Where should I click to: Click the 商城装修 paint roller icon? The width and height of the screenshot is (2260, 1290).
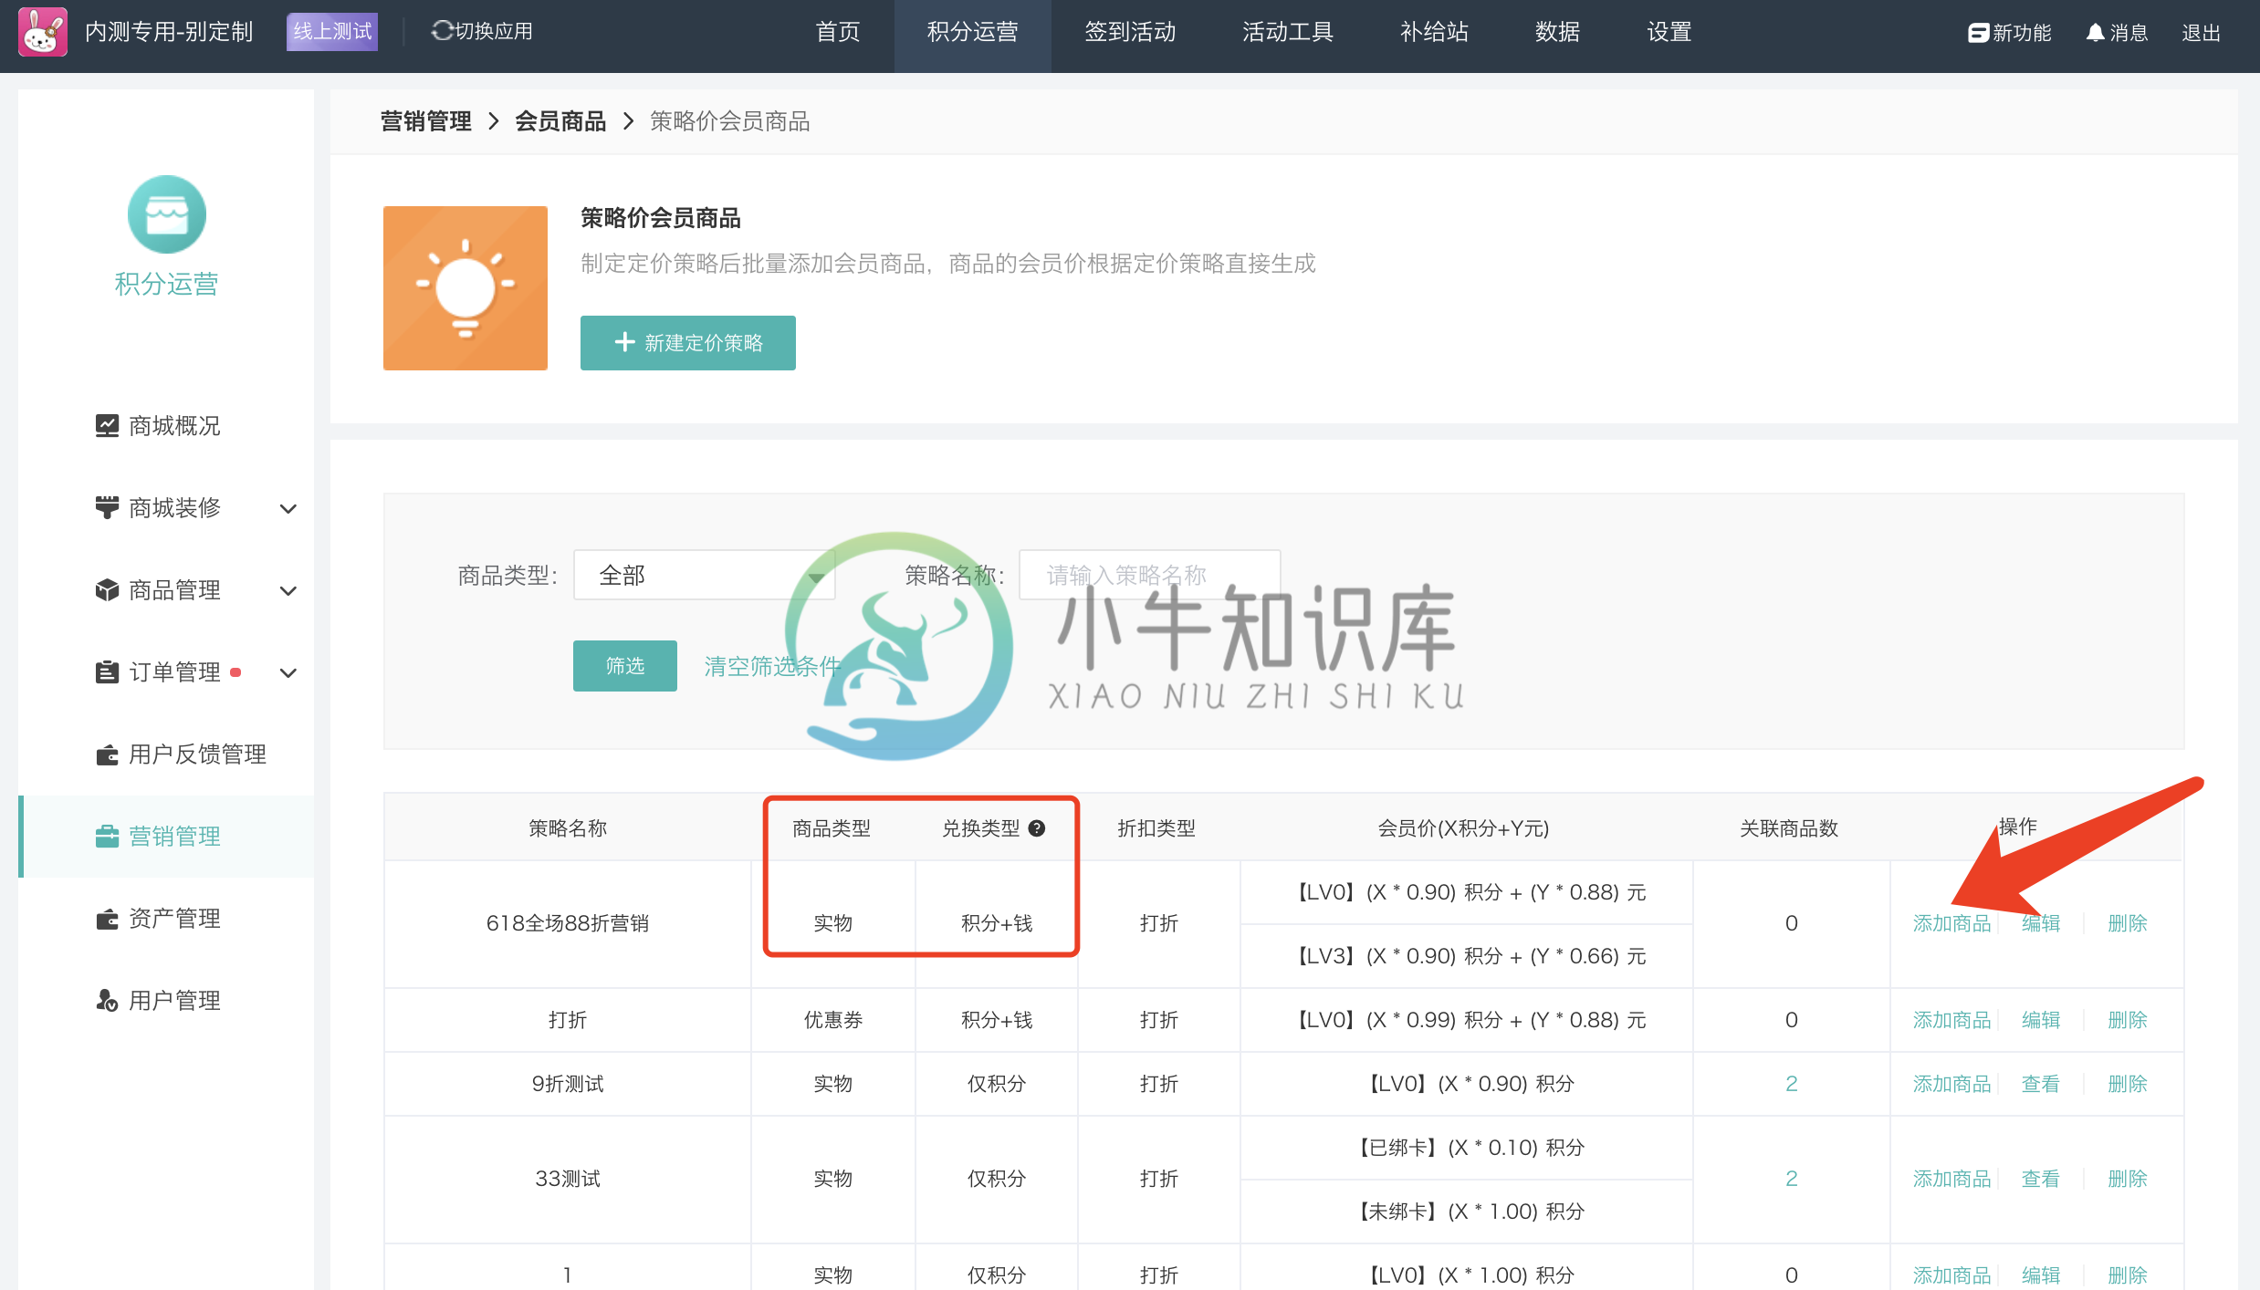[107, 507]
